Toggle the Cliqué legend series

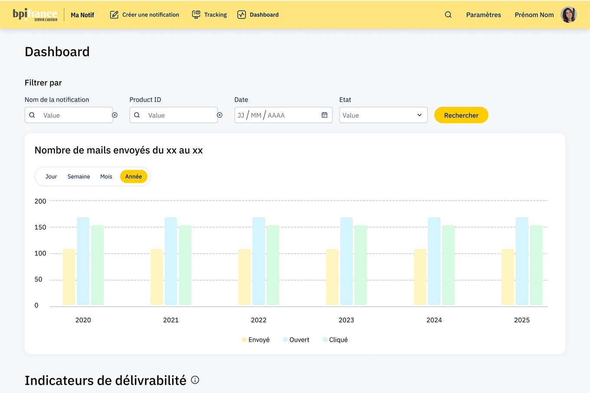point(335,340)
